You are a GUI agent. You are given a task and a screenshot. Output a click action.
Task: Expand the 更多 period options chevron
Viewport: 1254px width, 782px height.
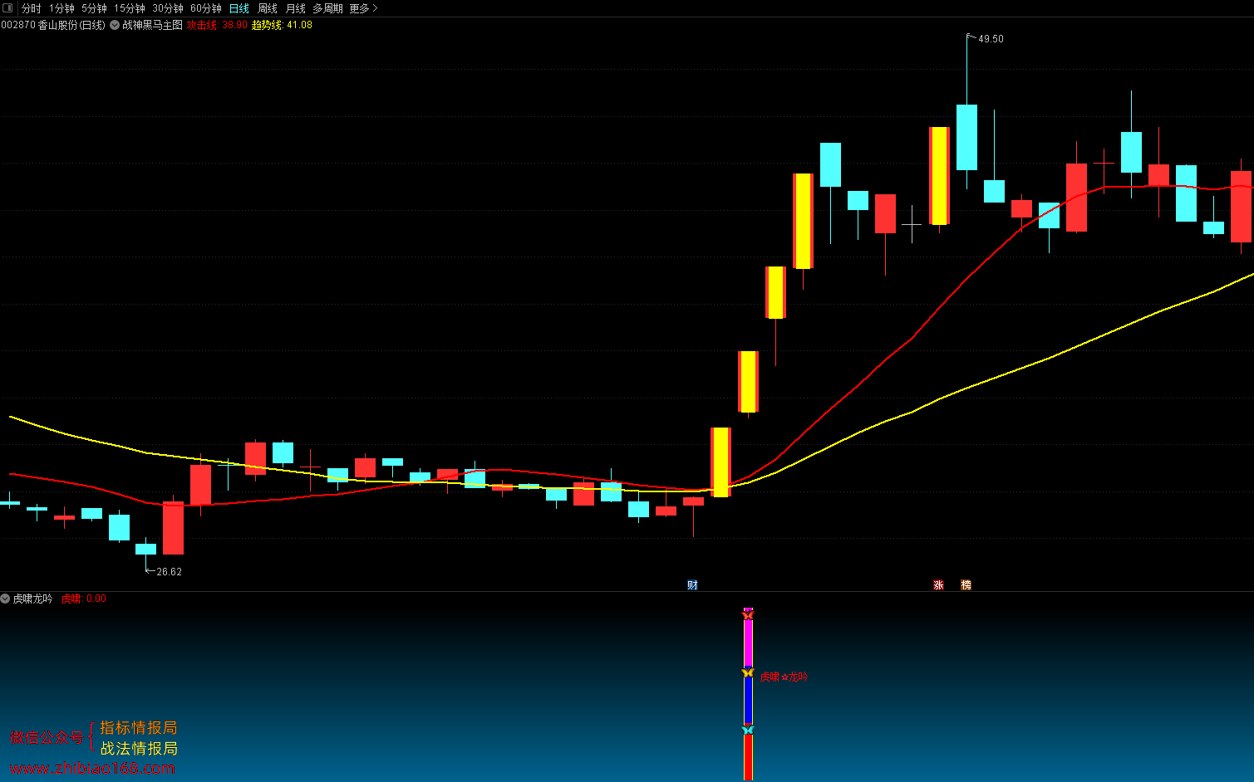click(375, 8)
